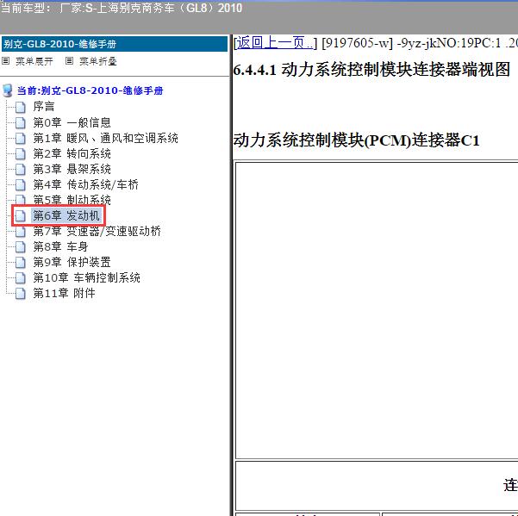Click the computer icon beside 当前:别克-GL8-2010-维修手册
This screenshot has height=516, width=518.
tap(8, 90)
